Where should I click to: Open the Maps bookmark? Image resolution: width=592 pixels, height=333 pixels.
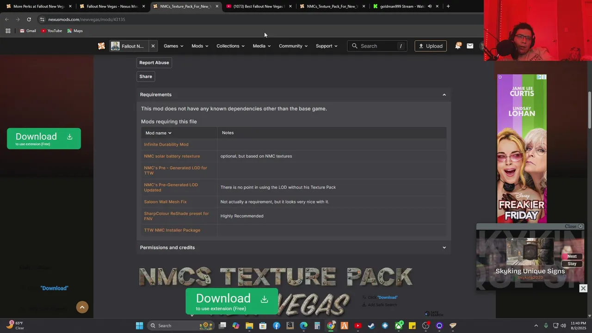(x=75, y=31)
